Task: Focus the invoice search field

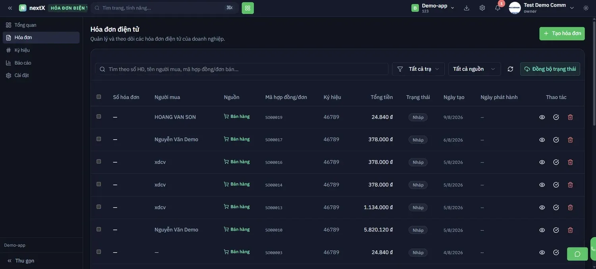Action: point(242,69)
